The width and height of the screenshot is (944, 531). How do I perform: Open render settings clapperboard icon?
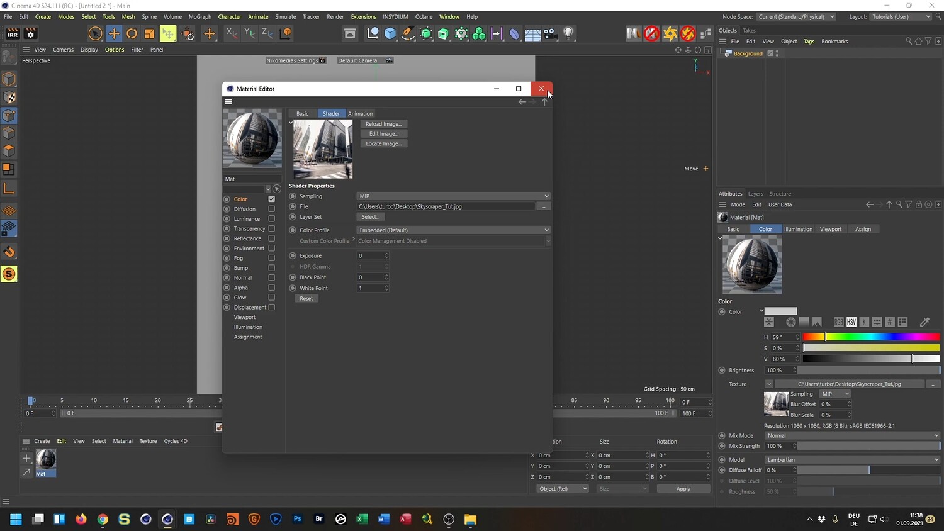click(x=30, y=34)
